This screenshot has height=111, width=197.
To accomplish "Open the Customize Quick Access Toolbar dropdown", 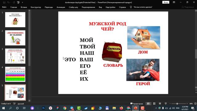I will coord(22,2).
